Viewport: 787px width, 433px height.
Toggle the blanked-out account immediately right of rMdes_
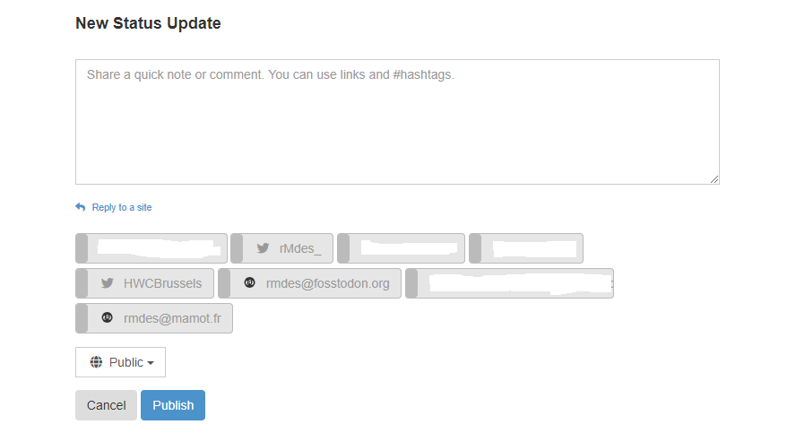(401, 247)
